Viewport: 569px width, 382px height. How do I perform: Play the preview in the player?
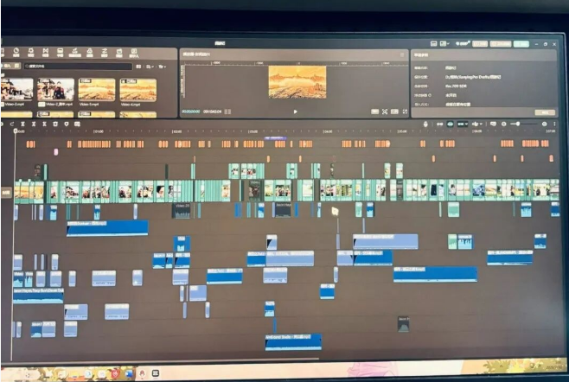pos(296,111)
